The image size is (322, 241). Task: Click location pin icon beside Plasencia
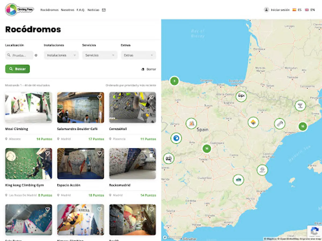[x=110, y=139]
